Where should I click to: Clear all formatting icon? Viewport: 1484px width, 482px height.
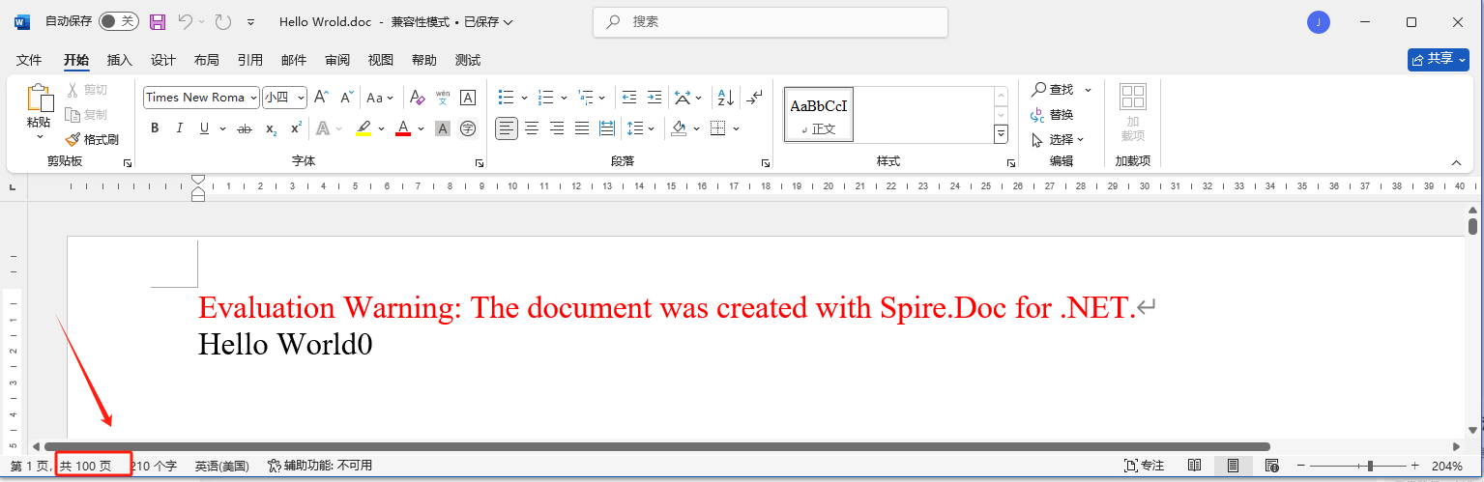[x=417, y=98]
